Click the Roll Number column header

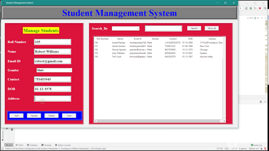pos(102,39)
